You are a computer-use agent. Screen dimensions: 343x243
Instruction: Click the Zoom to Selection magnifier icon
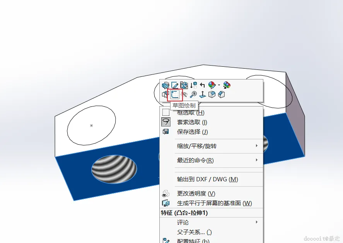click(193, 94)
